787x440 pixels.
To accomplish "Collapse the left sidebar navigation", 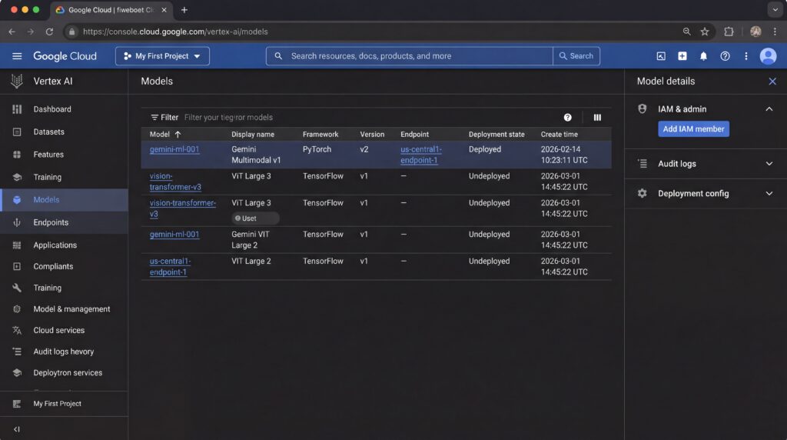I will click(17, 429).
